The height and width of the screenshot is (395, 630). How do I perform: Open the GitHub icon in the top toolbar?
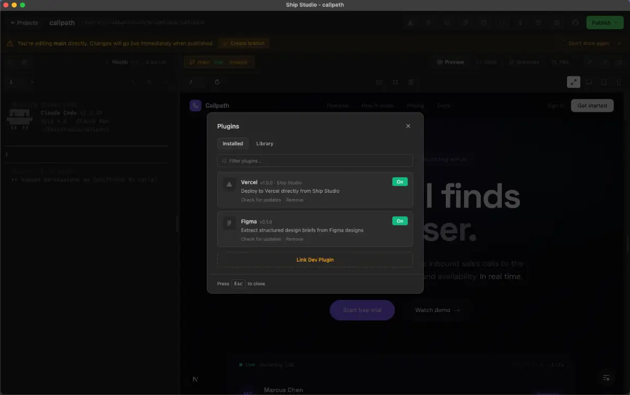(x=575, y=23)
